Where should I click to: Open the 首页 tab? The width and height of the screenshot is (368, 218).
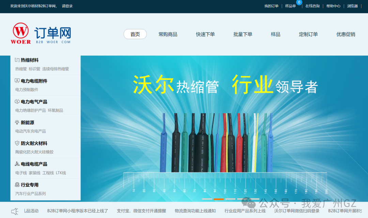[135, 34]
